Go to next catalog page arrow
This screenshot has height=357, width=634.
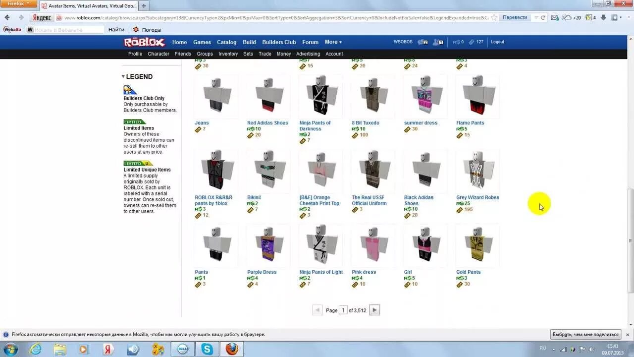[x=374, y=310]
